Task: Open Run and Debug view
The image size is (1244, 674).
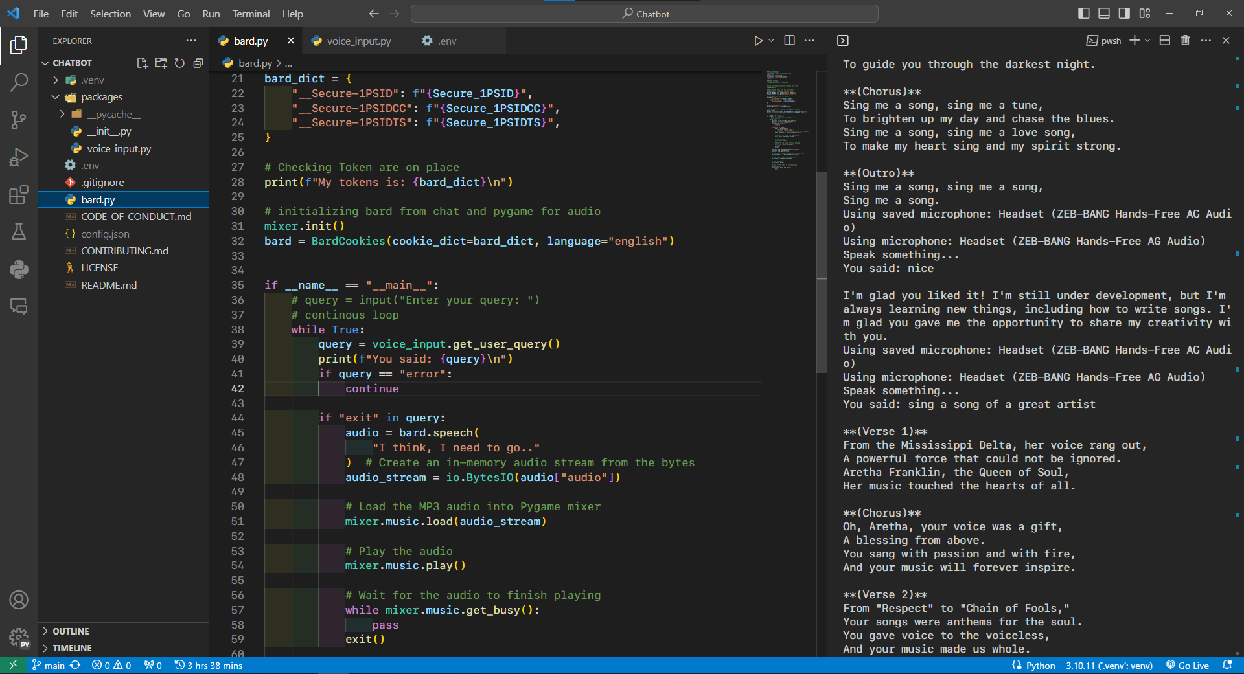Action: pos(19,157)
